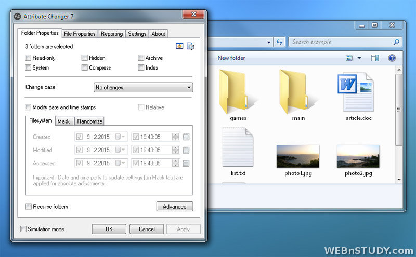Viewport: 416px width, 257px height.
Task: Click Explorer scrollbar down arrow
Action: click(x=399, y=179)
